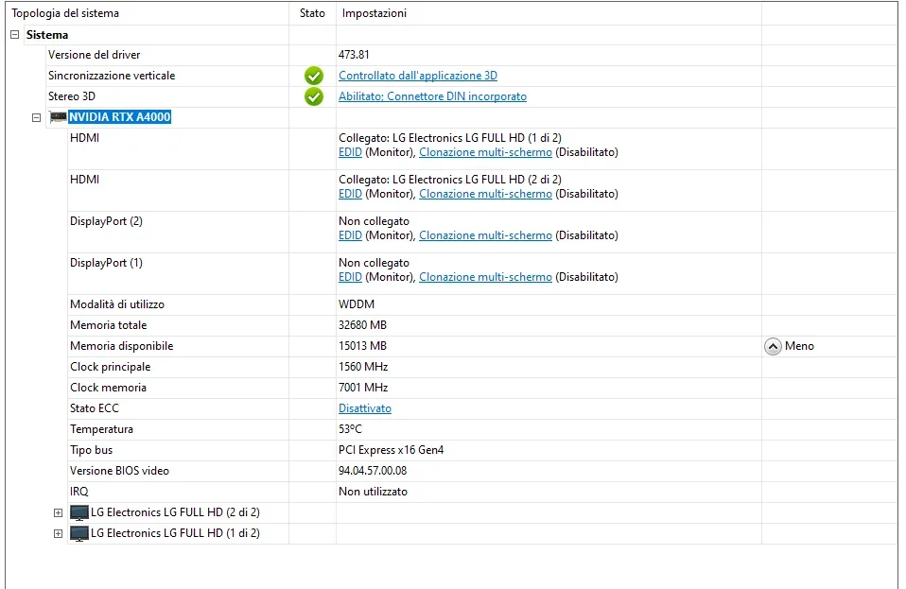This screenshot has height=589, width=906.
Task: Click monitor icon of LG FULL HD (1 di 2)
Action: (79, 533)
